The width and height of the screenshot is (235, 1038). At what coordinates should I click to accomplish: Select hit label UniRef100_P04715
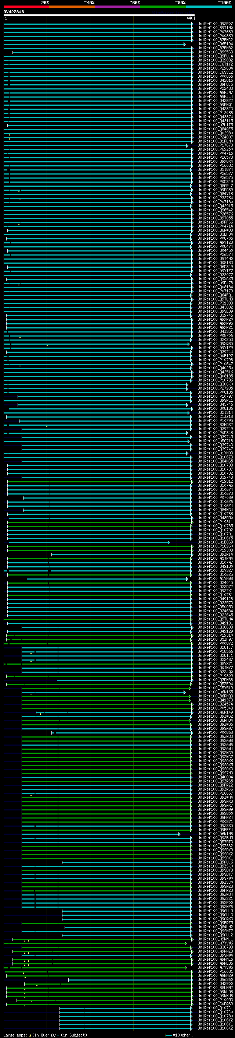pos(215,153)
